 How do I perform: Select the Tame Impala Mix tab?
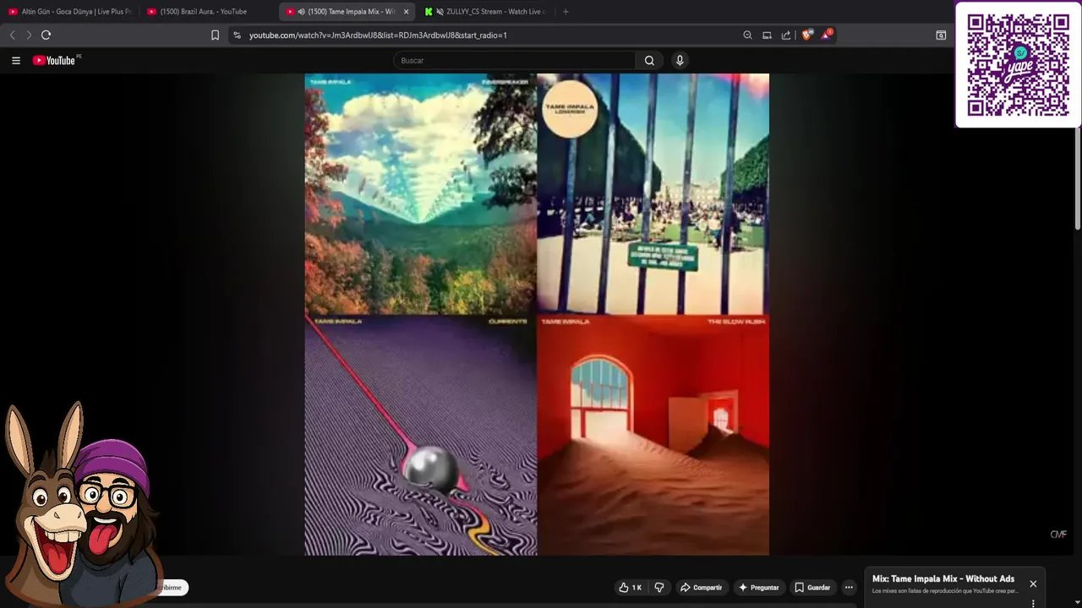click(x=347, y=12)
